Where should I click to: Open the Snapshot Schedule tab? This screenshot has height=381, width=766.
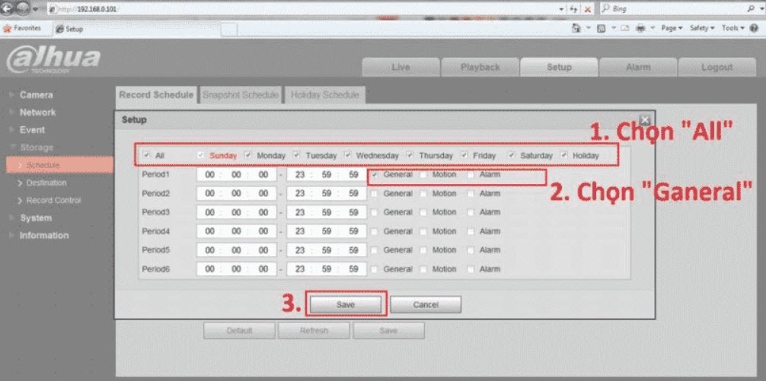pos(240,95)
